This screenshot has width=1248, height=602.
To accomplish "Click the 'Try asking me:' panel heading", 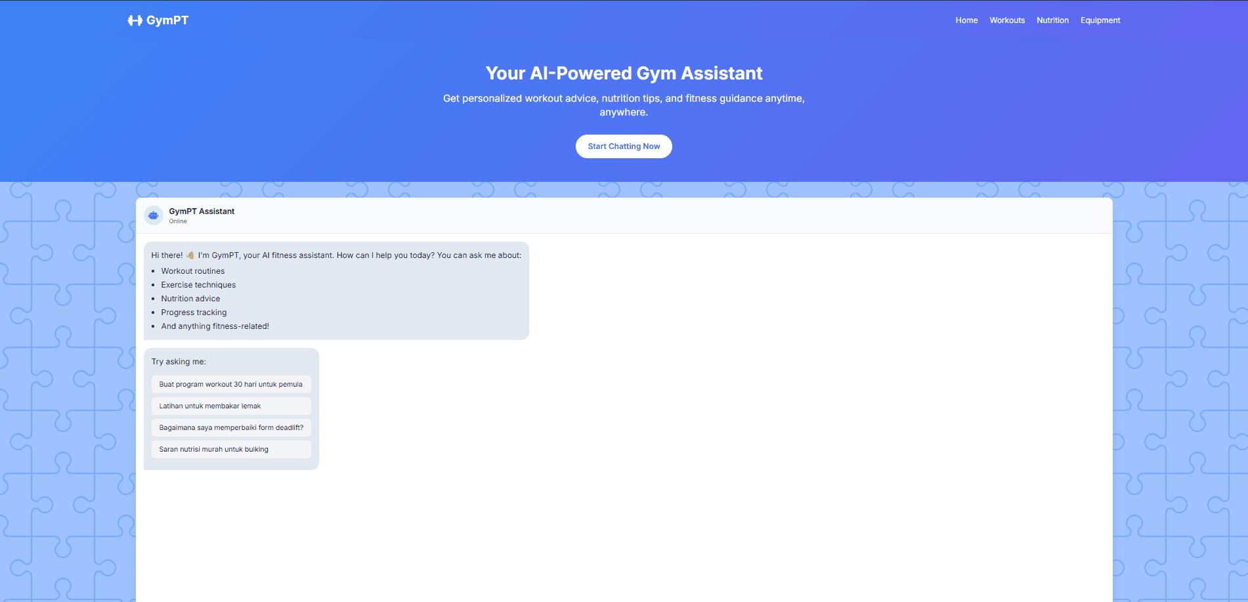I will point(178,361).
